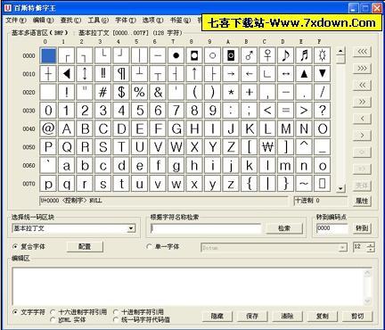Choose the left-pointing black triangle ◀ cell
Image resolution: width=385 pixels, height=330 pixels.
[67, 74]
